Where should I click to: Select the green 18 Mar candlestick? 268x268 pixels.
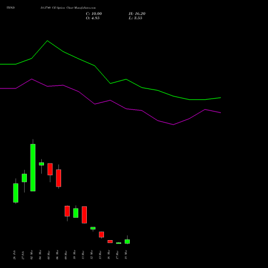(x=127, y=241)
